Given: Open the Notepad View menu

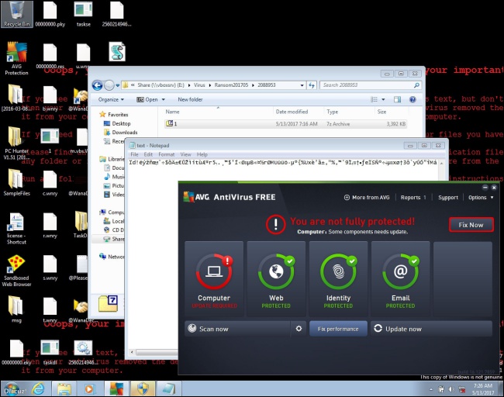Looking at the screenshot, I should click(x=185, y=154).
